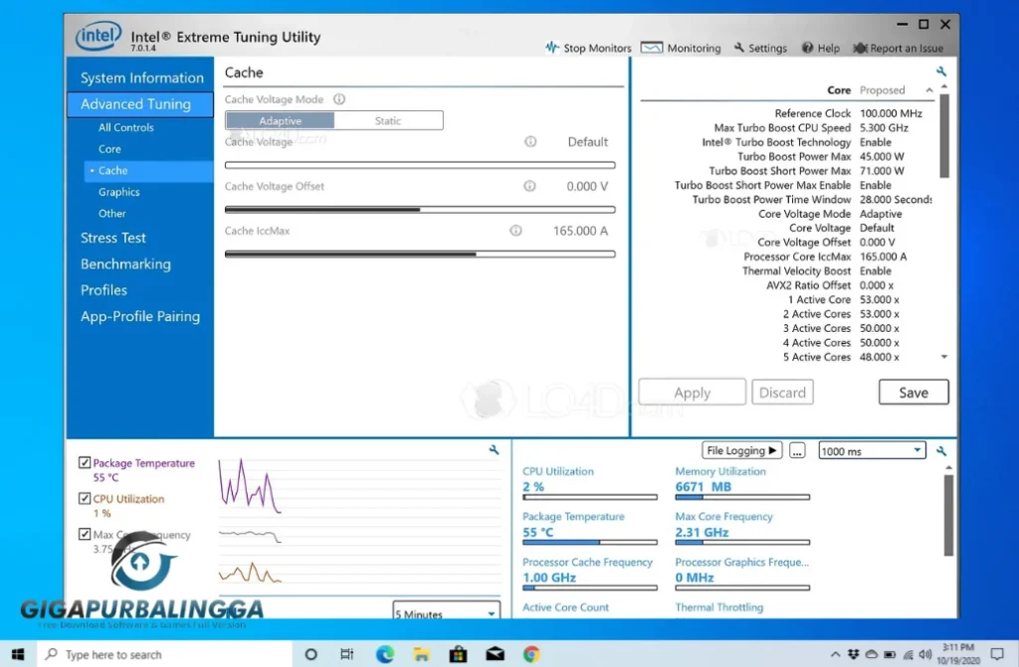Screen dimensions: 1019x667
Task: Toggle the Max Core Frequency checkbox
Action: (x=85, y=534)
